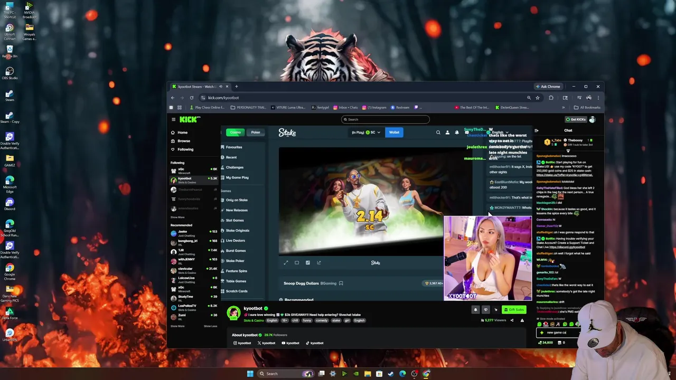Open Recent in Stake menu
The width and height of the screenshot is (676, 380).
pyautogui.click(x=231, y=157)
